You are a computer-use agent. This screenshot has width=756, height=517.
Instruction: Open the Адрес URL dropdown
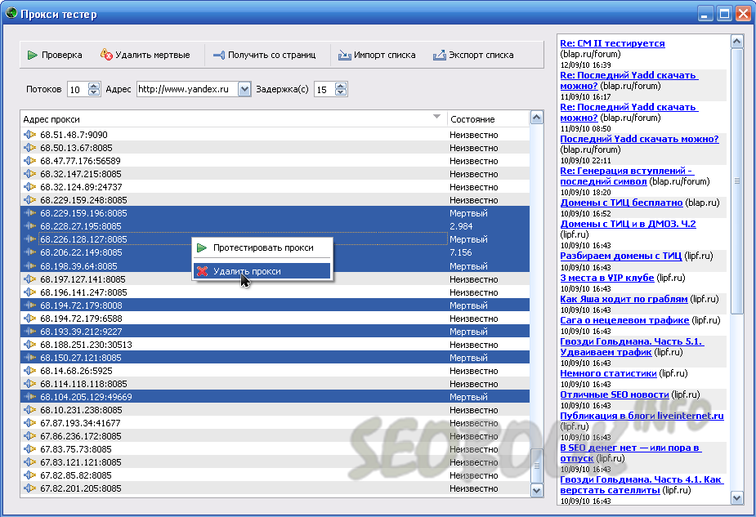244,89
